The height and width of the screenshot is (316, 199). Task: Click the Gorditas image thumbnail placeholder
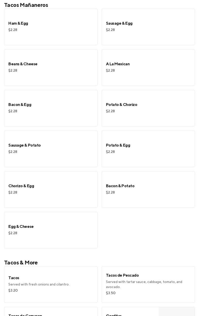[x=177, y=312]
